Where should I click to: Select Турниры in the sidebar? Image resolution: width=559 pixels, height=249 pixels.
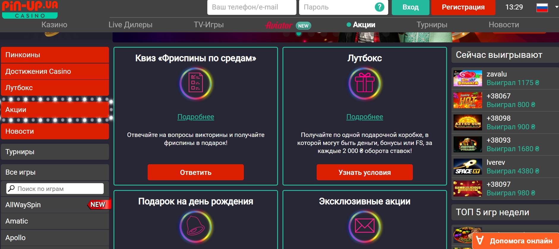tap(55, 152)
